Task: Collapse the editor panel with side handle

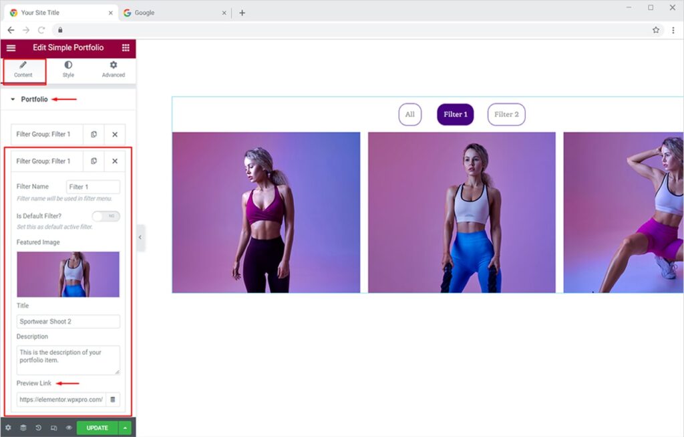Action: [x=140, y=238]
